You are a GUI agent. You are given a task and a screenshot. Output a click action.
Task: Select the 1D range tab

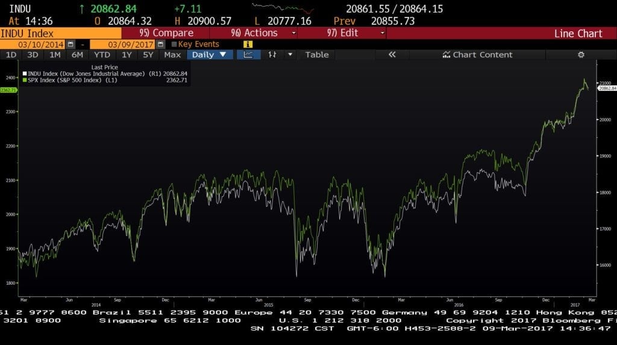pos(11,55)
